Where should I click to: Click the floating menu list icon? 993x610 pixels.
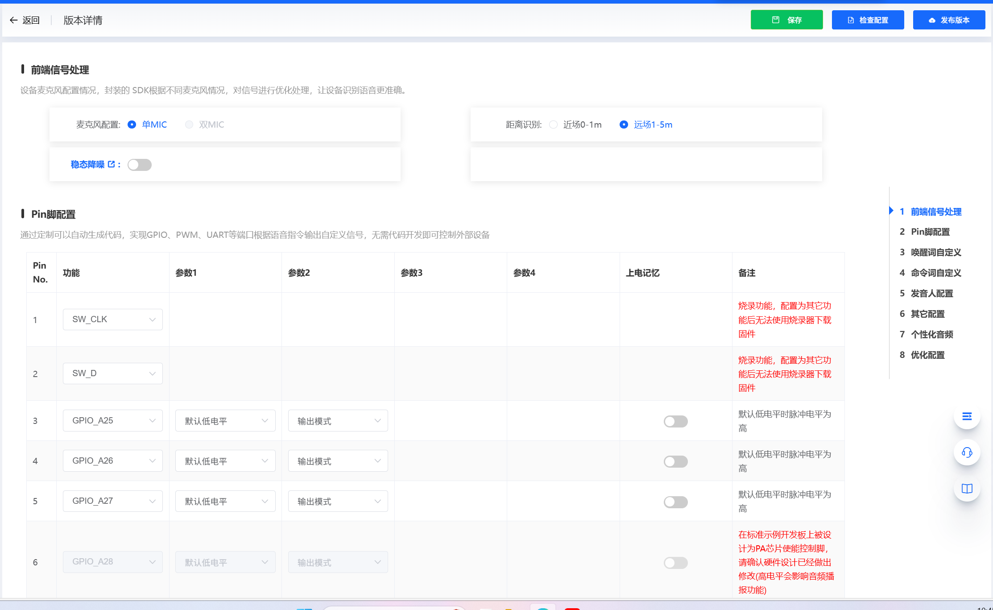967,416
